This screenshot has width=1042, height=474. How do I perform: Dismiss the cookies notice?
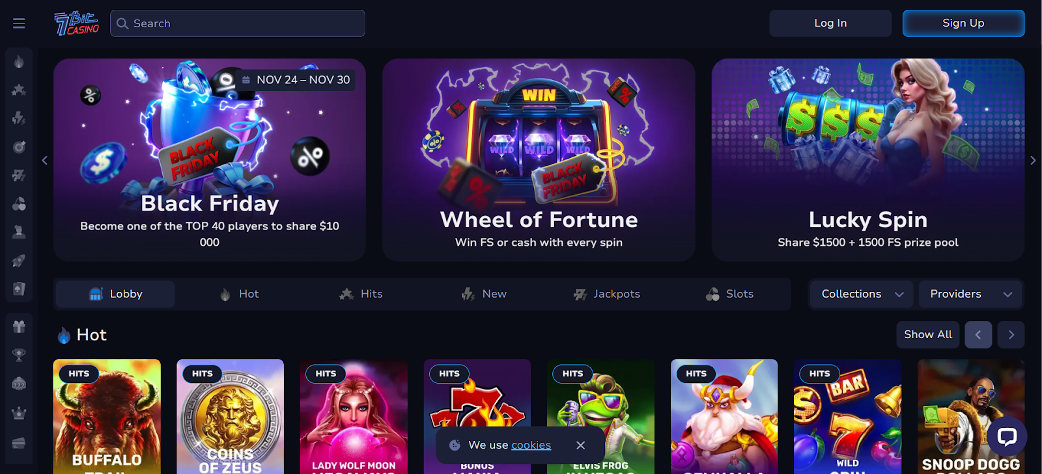coord(580,445)
